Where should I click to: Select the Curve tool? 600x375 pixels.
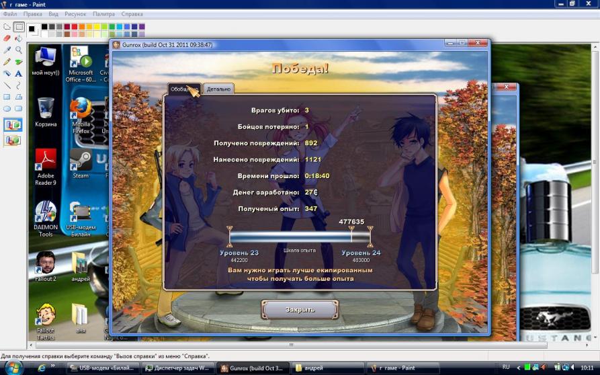point(19,85)
